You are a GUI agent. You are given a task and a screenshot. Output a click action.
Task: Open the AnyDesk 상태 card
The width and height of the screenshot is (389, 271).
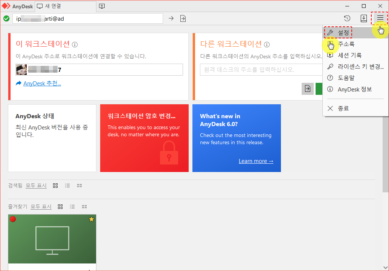coord(52,138)
